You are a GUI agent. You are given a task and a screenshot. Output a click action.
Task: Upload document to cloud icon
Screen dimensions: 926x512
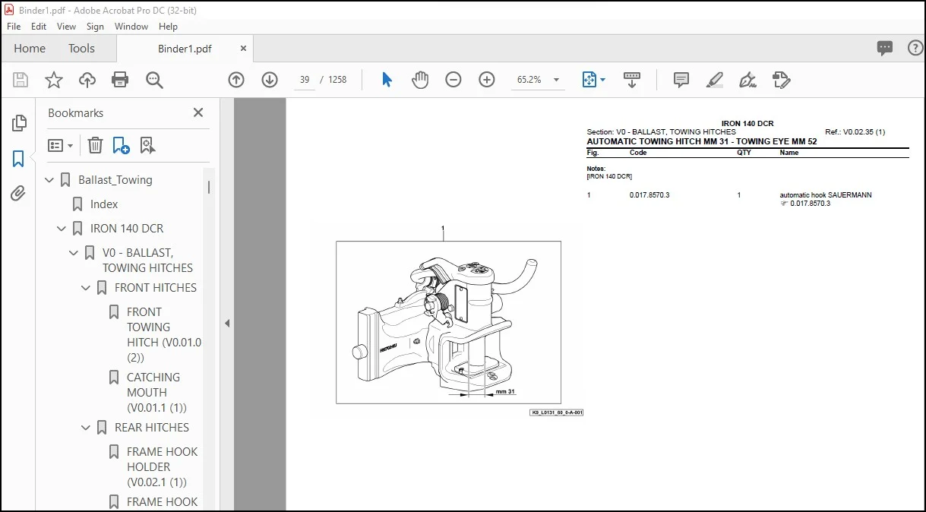(x=87, y=80)
